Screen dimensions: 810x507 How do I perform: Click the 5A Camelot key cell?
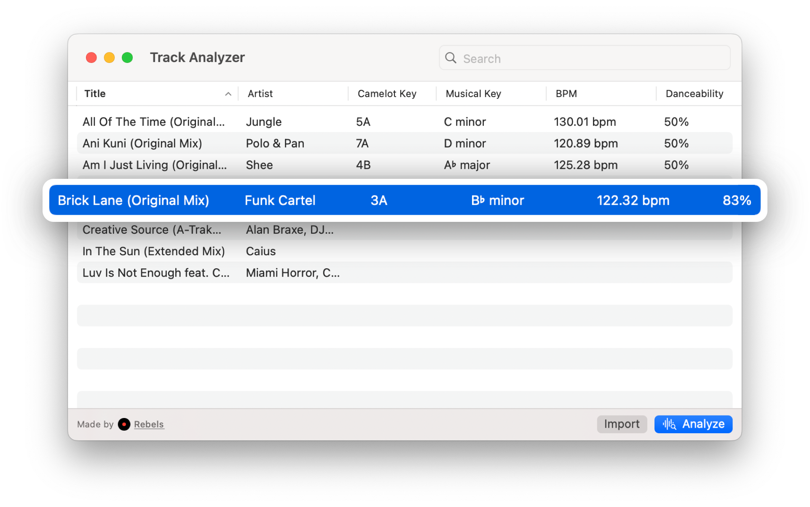pyautogui.click(x=363, y=122)
